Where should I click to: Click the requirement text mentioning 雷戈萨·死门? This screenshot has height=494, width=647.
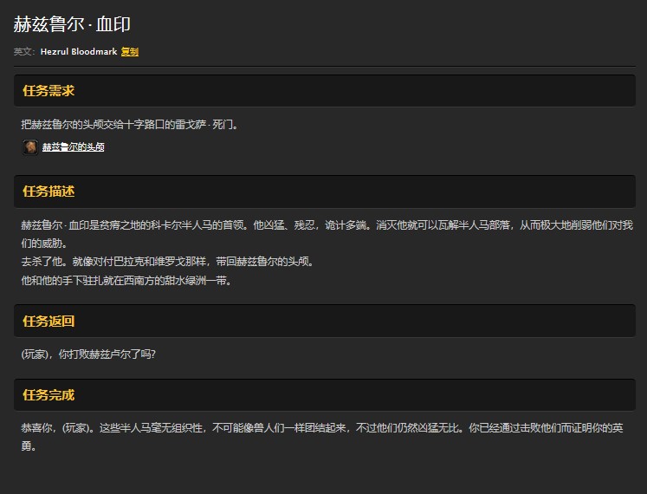(130, 124)
